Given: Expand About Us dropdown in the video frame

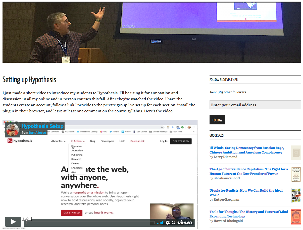Looking at the screenshot, I should 58,141.
